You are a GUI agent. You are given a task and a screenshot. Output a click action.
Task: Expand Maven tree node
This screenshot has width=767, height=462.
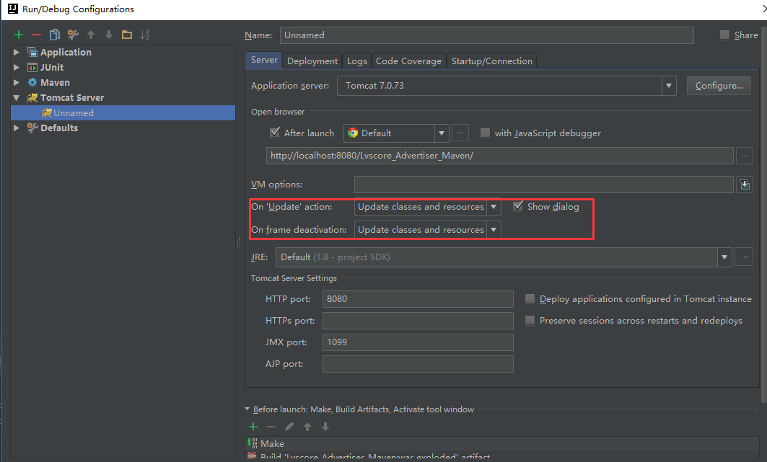click(16, 83)
